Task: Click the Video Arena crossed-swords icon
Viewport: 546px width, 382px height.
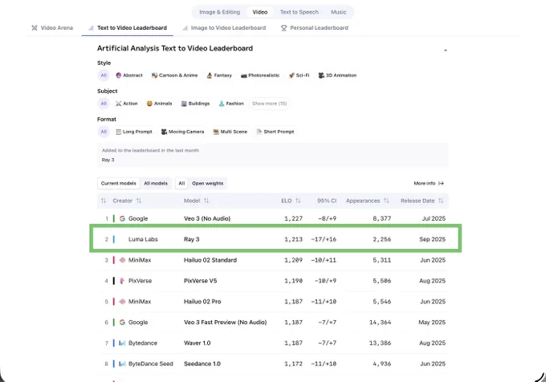Action: (35, 28)
